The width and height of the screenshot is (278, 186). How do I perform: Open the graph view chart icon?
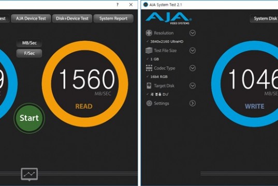tap(30, 174)
